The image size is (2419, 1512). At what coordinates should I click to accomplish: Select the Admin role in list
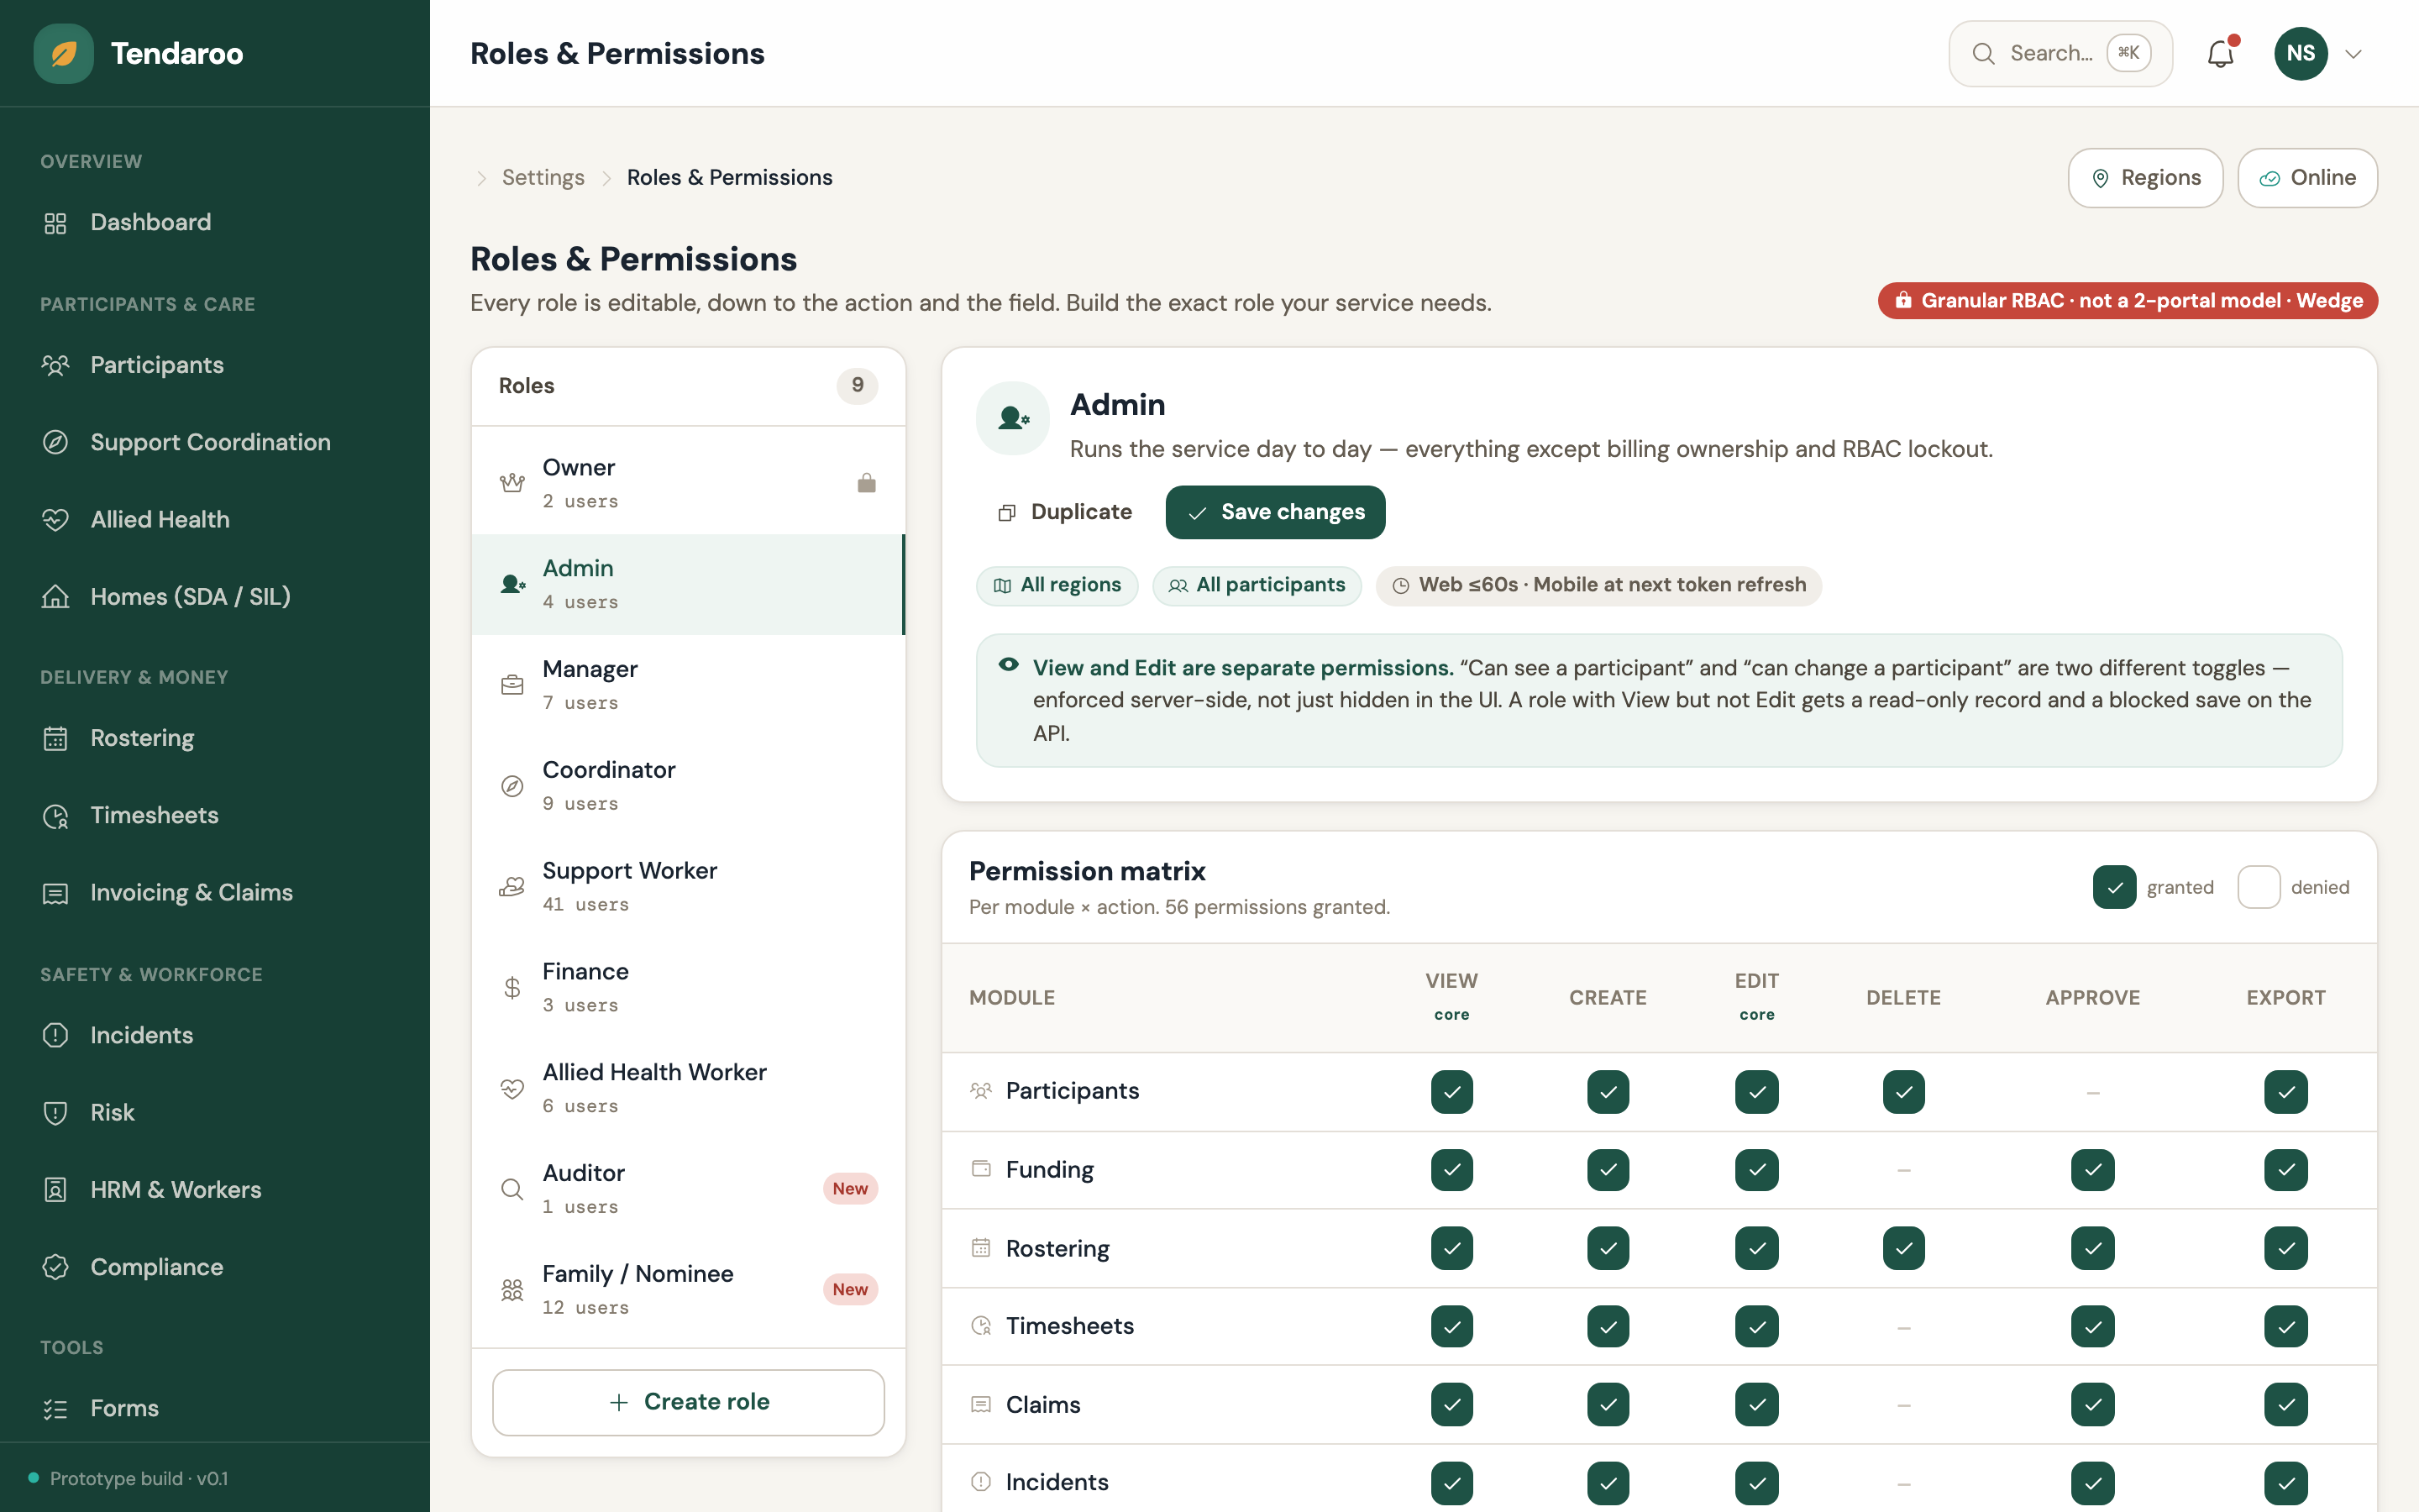688,584
